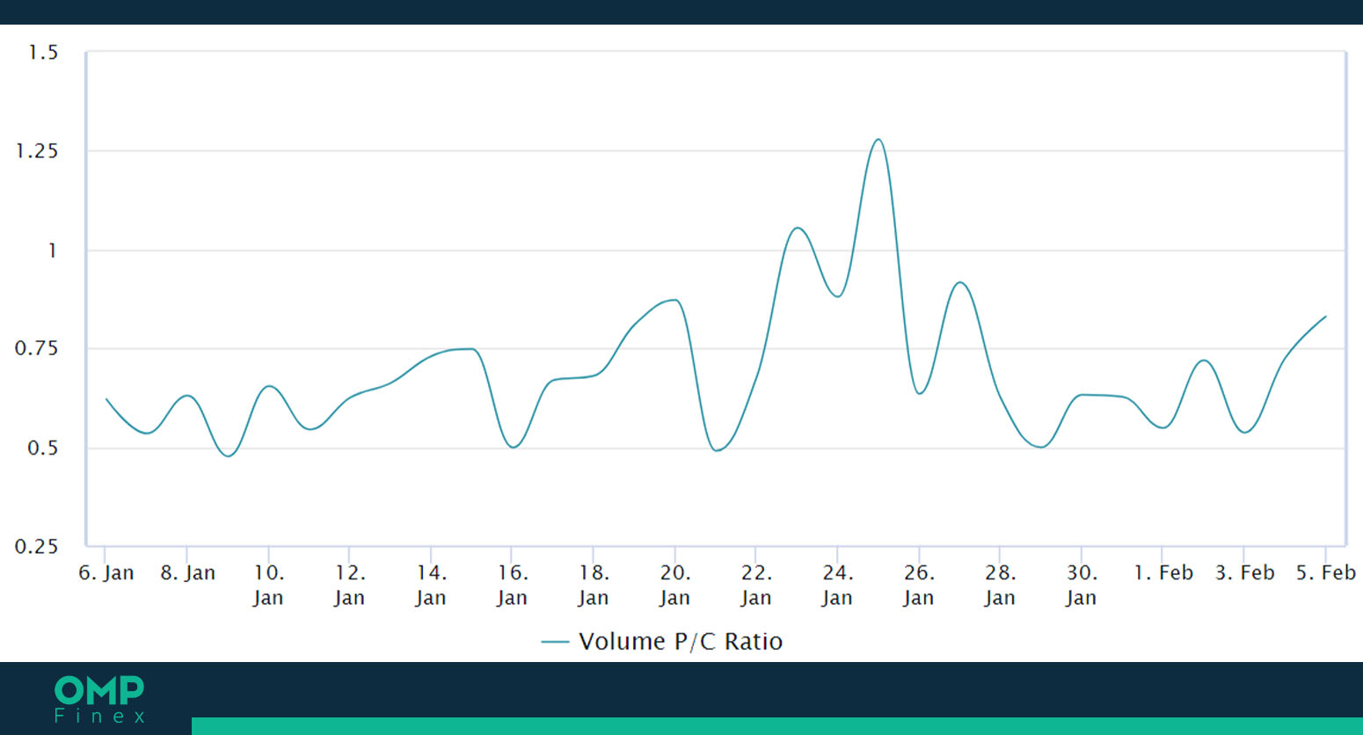Viewport: 1363px width, 735px height.
Task: Click the line's endpoint at 5. Feb
Action: coord(1325,317)
